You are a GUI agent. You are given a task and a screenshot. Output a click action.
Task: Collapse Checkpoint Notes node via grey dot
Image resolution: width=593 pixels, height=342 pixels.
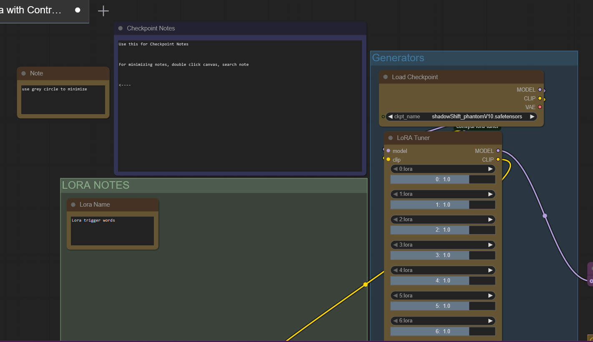click(x=121, y=28)
